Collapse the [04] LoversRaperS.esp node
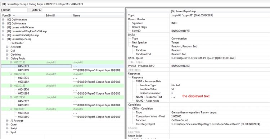 click(3, 39)
